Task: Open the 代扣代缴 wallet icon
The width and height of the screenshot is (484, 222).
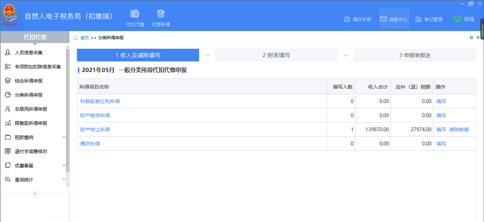Action: pos(135,14)
